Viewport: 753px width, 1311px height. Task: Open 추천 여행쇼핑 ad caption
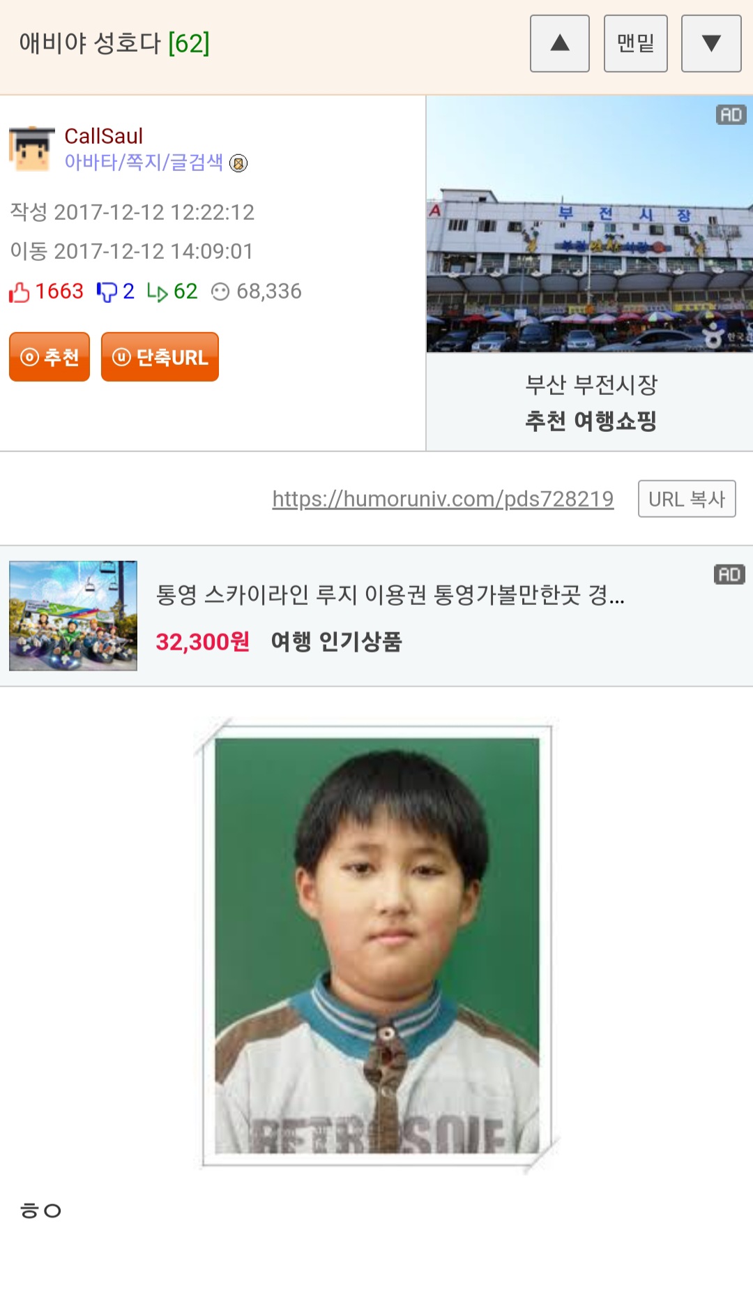(x=591, y=421)
